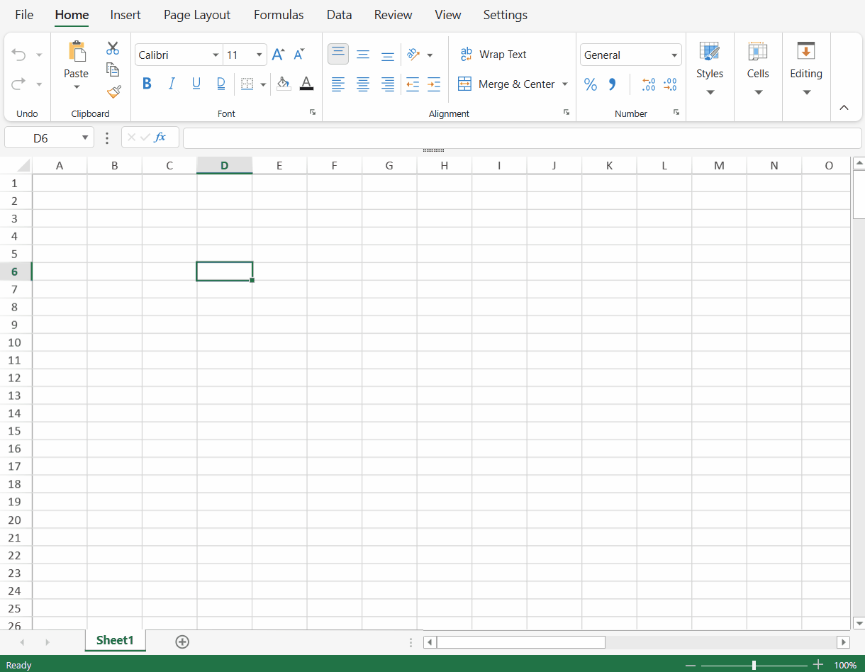The height and width of the screenshot is (672, 865).
Task: Switch to the Formulas ribbon tab
Action: (x=279, y=15)
